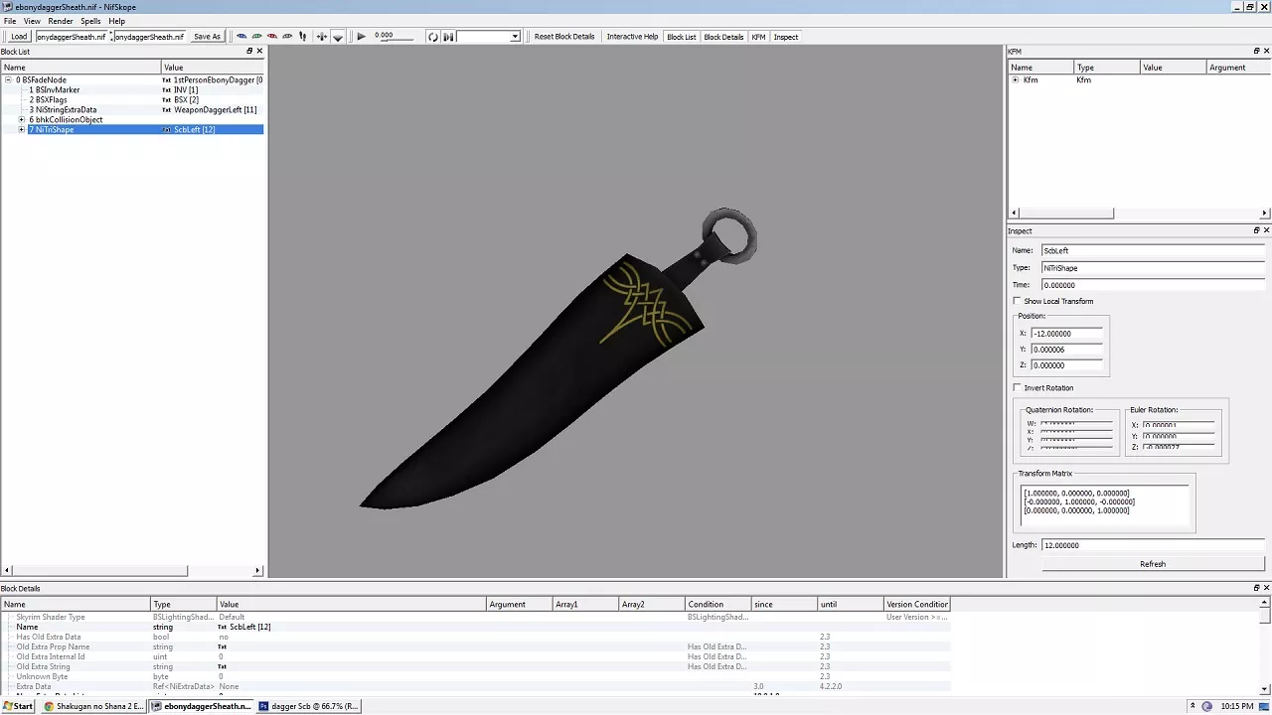Adjust the animation time slider
Screen dimensions: 1272x715
[x=395, y=38]
